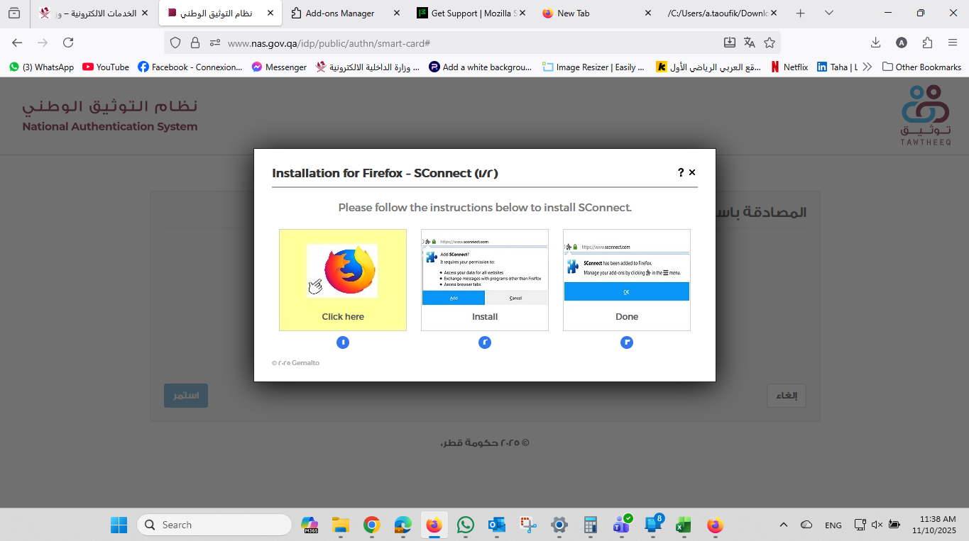Go forward with the forward arrow

[x=43, y=43]
